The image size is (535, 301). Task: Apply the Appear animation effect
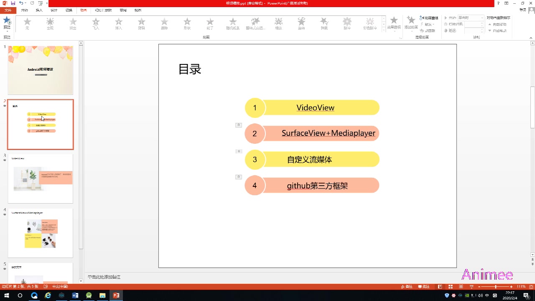50,23
